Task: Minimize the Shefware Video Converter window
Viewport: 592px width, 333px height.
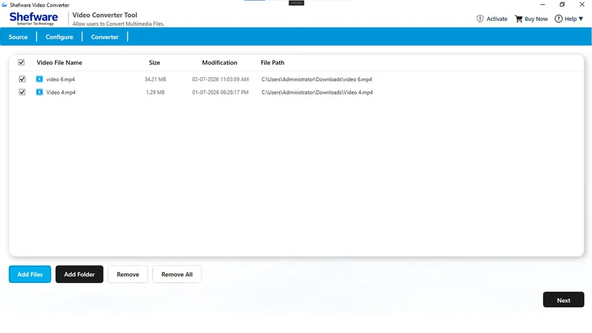Action: 543,5
